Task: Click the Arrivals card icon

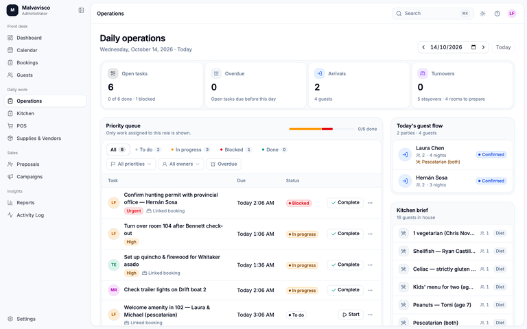Action: point(319,73)
